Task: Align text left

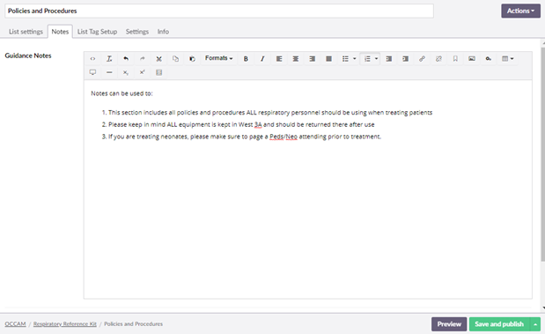Action: click(x=279, y=59)
